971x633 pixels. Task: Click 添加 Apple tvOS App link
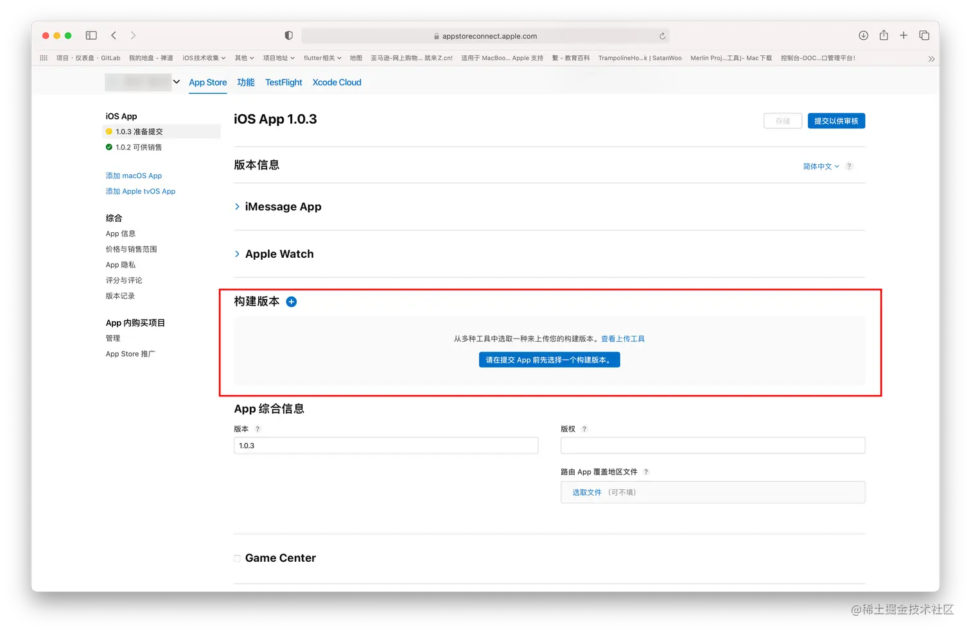(141, 191)
